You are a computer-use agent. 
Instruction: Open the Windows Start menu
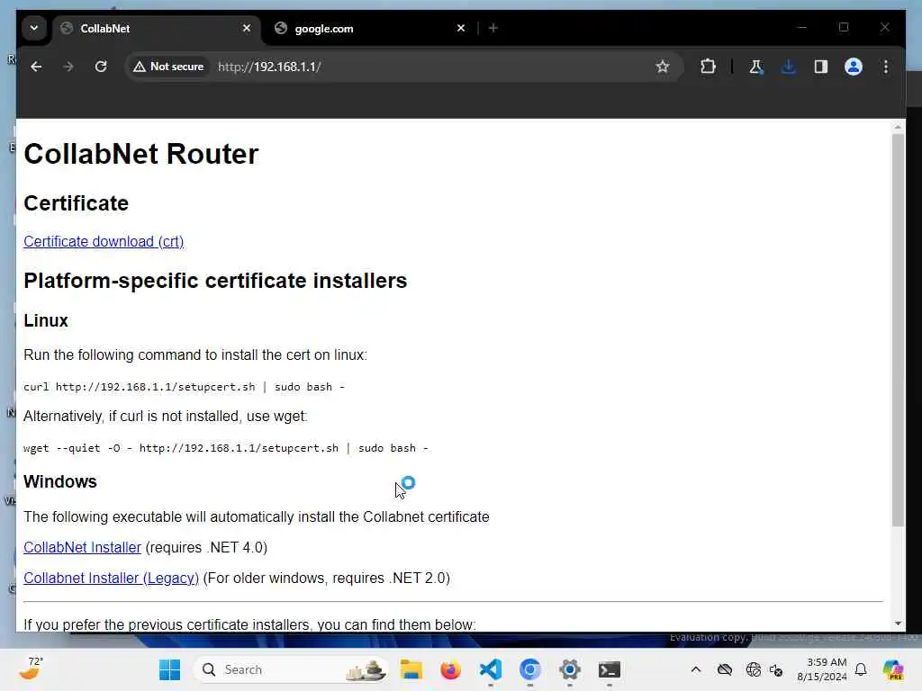170,669
